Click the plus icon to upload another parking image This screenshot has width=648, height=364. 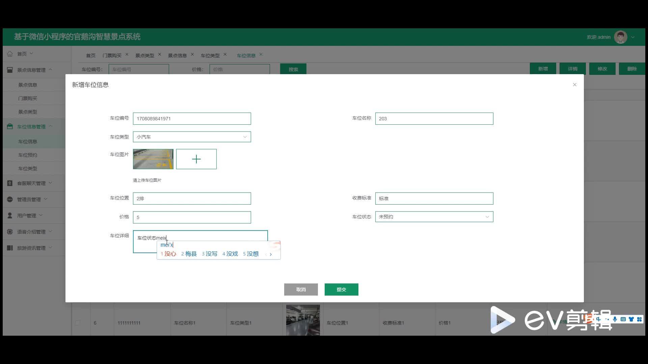196,159
